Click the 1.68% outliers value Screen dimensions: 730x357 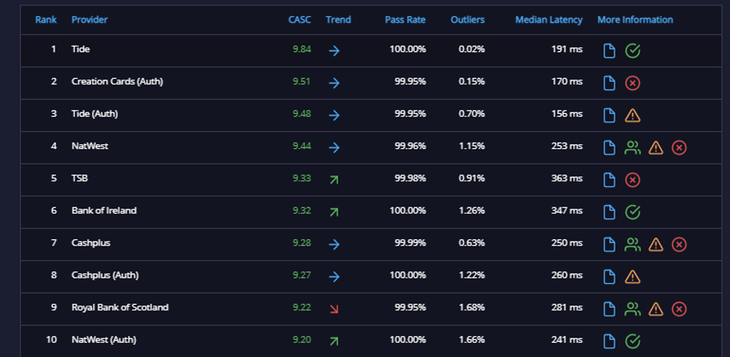(472, 307)
